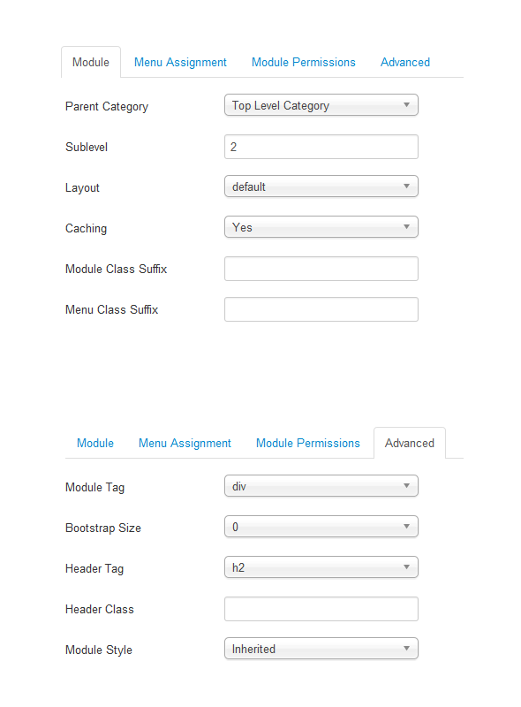This screenshot has height=707, width=521.
Task: Open Module Permissions tab in lower panel
Action: [308, 444]
